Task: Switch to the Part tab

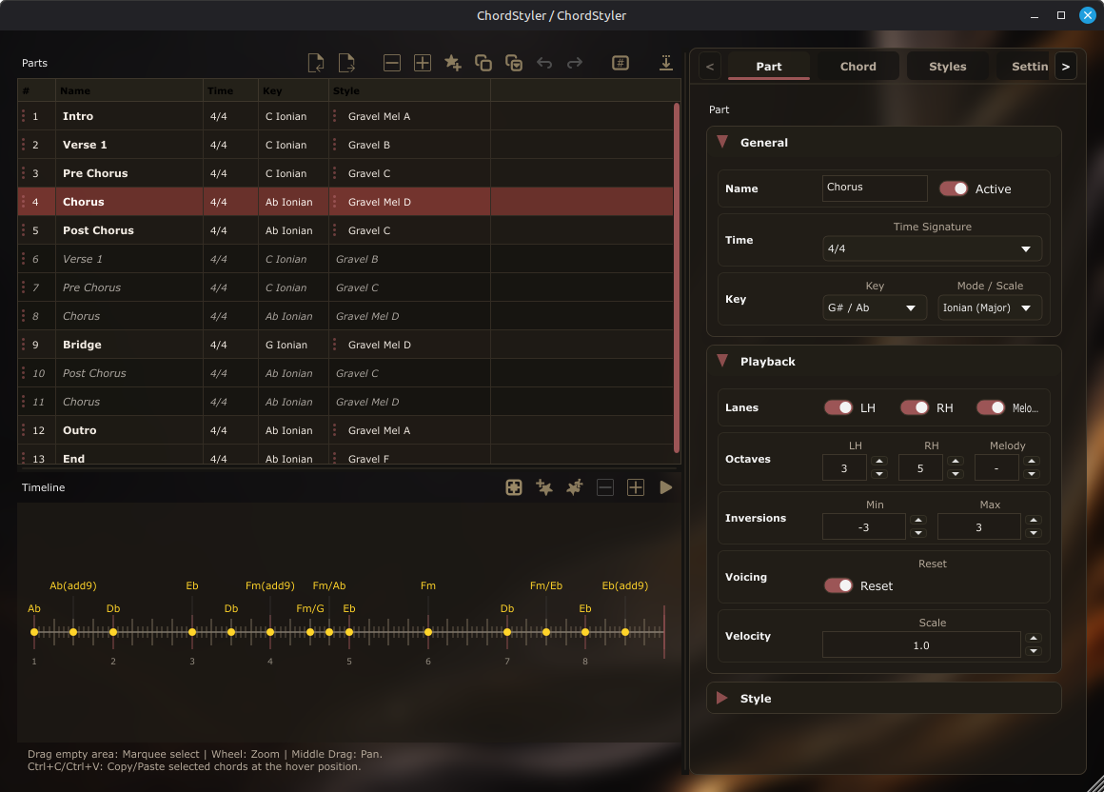Action: point(769,67)
